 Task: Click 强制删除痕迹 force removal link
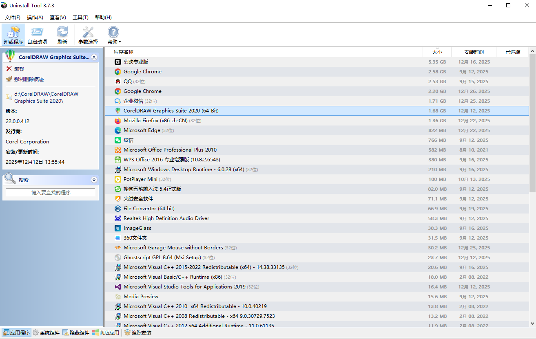(x=29, y=79)
